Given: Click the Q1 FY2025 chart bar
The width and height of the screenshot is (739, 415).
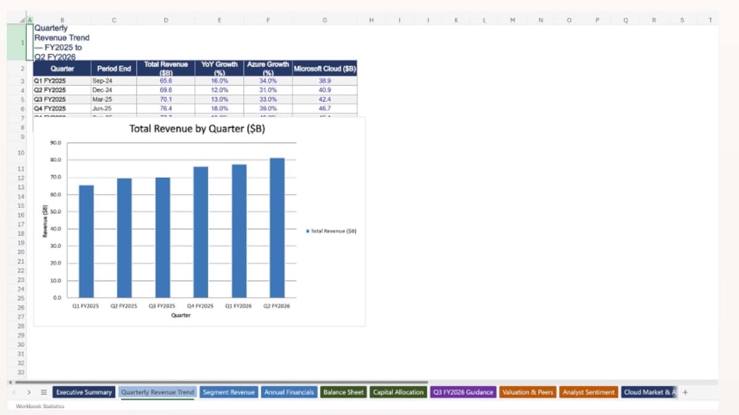Looking at the screenshot, I should (x=86, y=241).
